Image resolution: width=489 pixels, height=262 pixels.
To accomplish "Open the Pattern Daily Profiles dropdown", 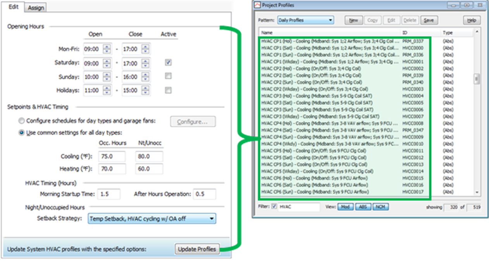I will click(x=305, y=20).
